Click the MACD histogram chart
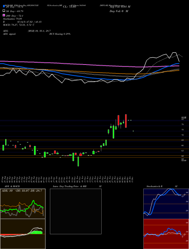Viewport: 189px width, 249px height. pos(23,234)
